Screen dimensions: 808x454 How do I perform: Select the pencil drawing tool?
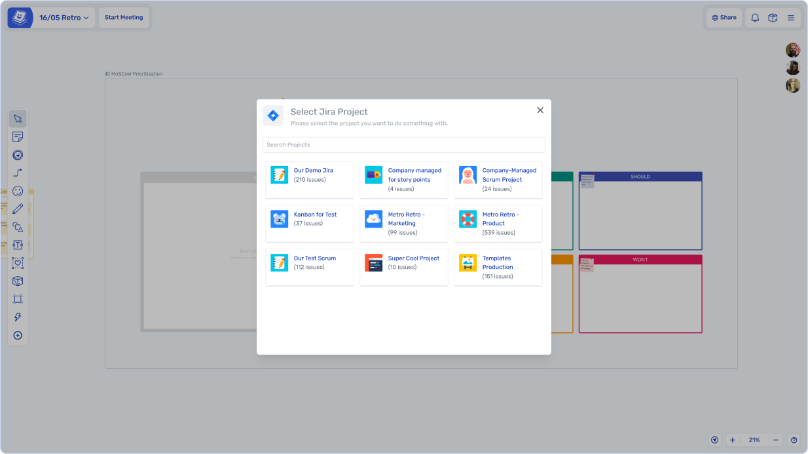tap(18, 209)
